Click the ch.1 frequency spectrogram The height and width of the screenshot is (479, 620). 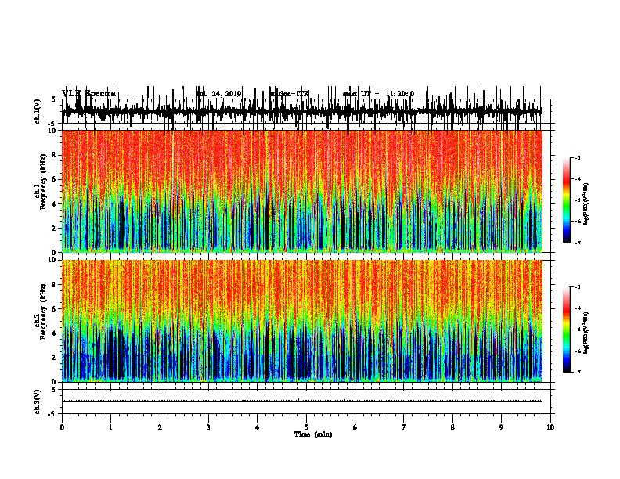point(302,191)
